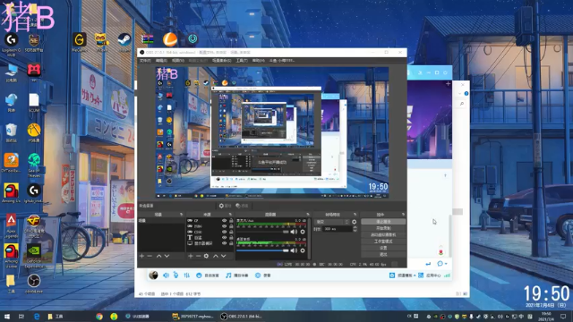This screenshot has height=322, width=573.
Task: Open Steam desktop icon
Action: (124, 42)
